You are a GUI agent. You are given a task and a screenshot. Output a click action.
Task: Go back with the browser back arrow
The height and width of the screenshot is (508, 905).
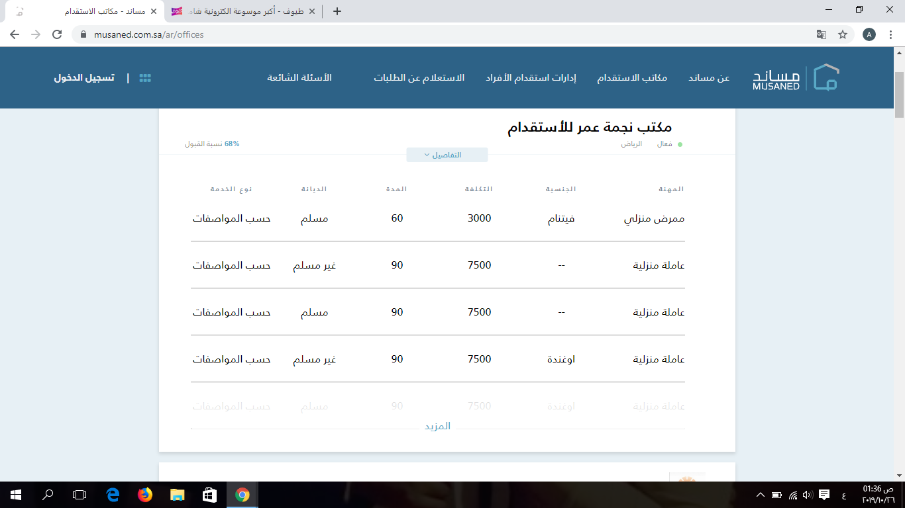point(15,34)
